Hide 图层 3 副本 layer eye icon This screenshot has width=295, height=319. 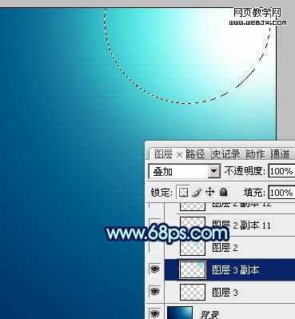pyautogui.click(x=155, y=269)
